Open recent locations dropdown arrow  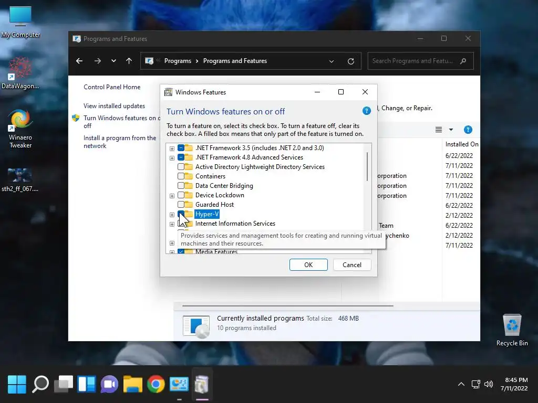coord(113,61)
